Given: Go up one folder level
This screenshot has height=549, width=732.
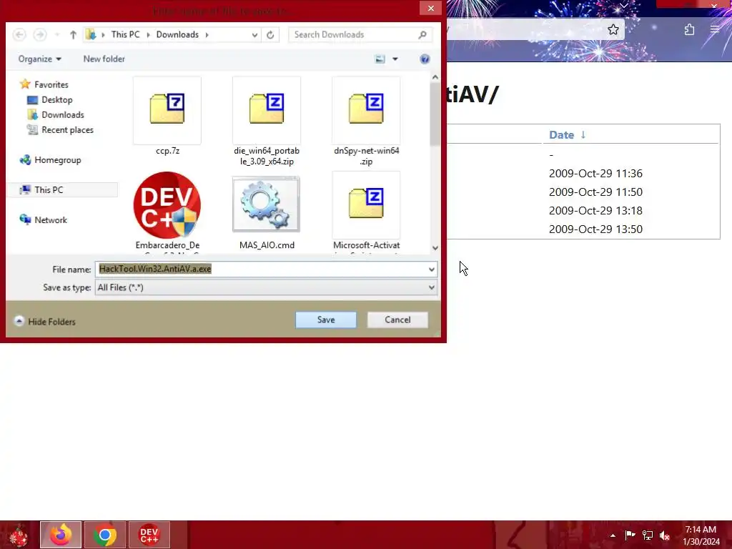Looking at the screenshot, I should coord(73,34).
